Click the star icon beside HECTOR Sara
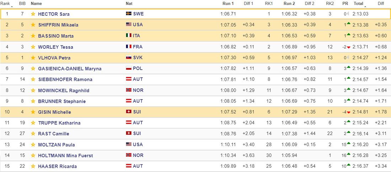The image size is (391, 172). click(33, 14)
